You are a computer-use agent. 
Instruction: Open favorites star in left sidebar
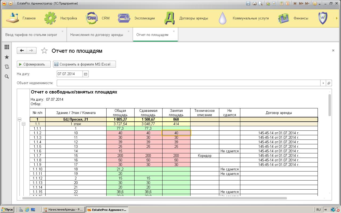click(7, 57)
